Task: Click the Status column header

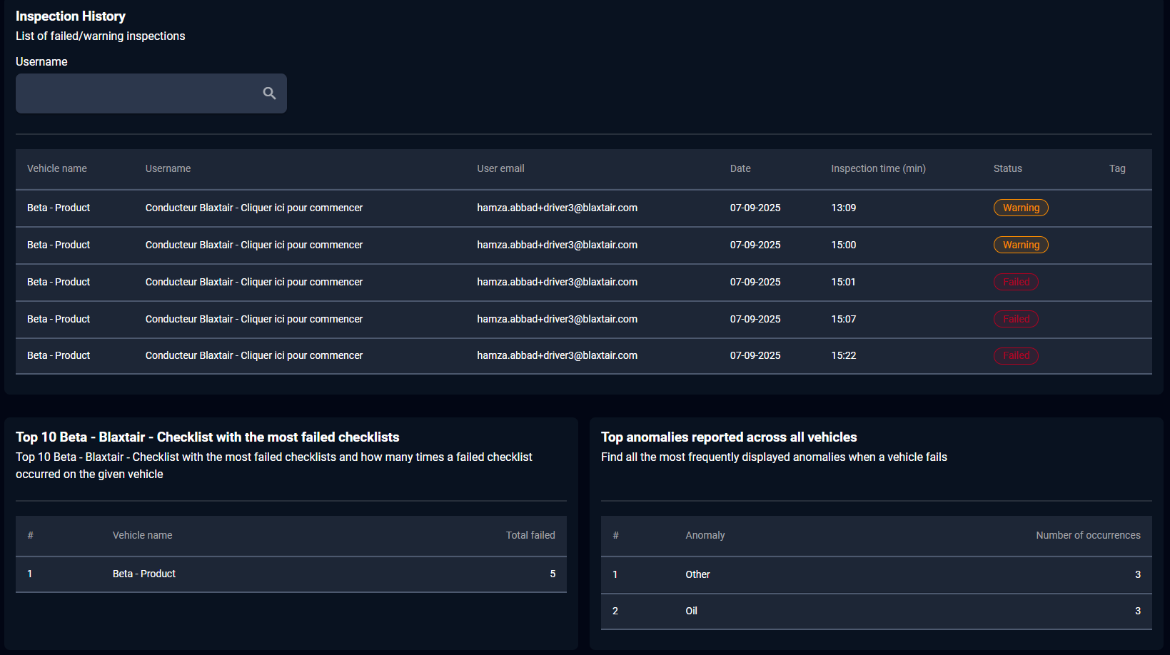Action: pyautogui.click(x=1007, y=169)
